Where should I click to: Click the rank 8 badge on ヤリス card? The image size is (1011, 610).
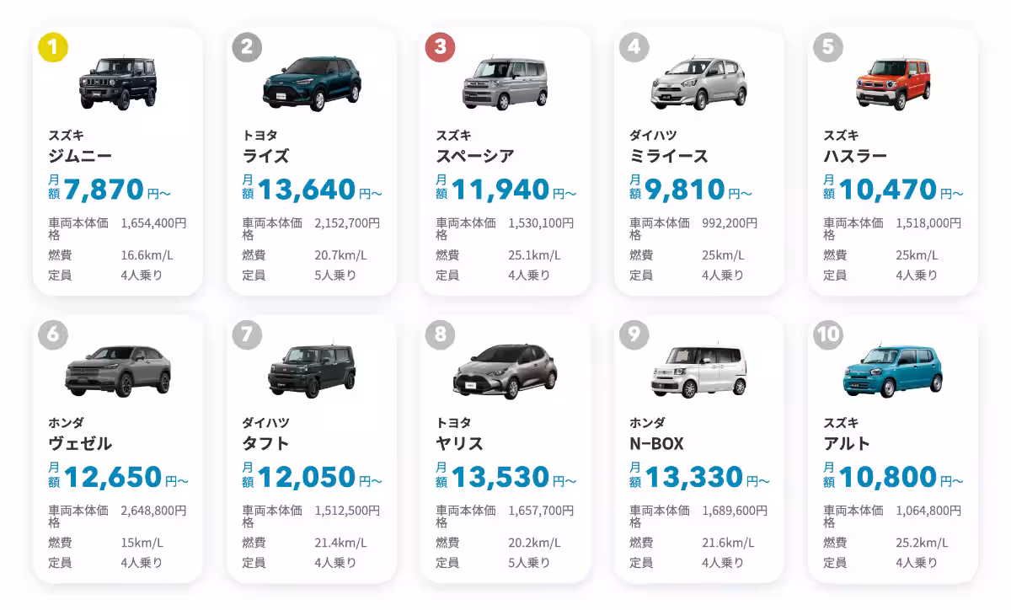441,334
